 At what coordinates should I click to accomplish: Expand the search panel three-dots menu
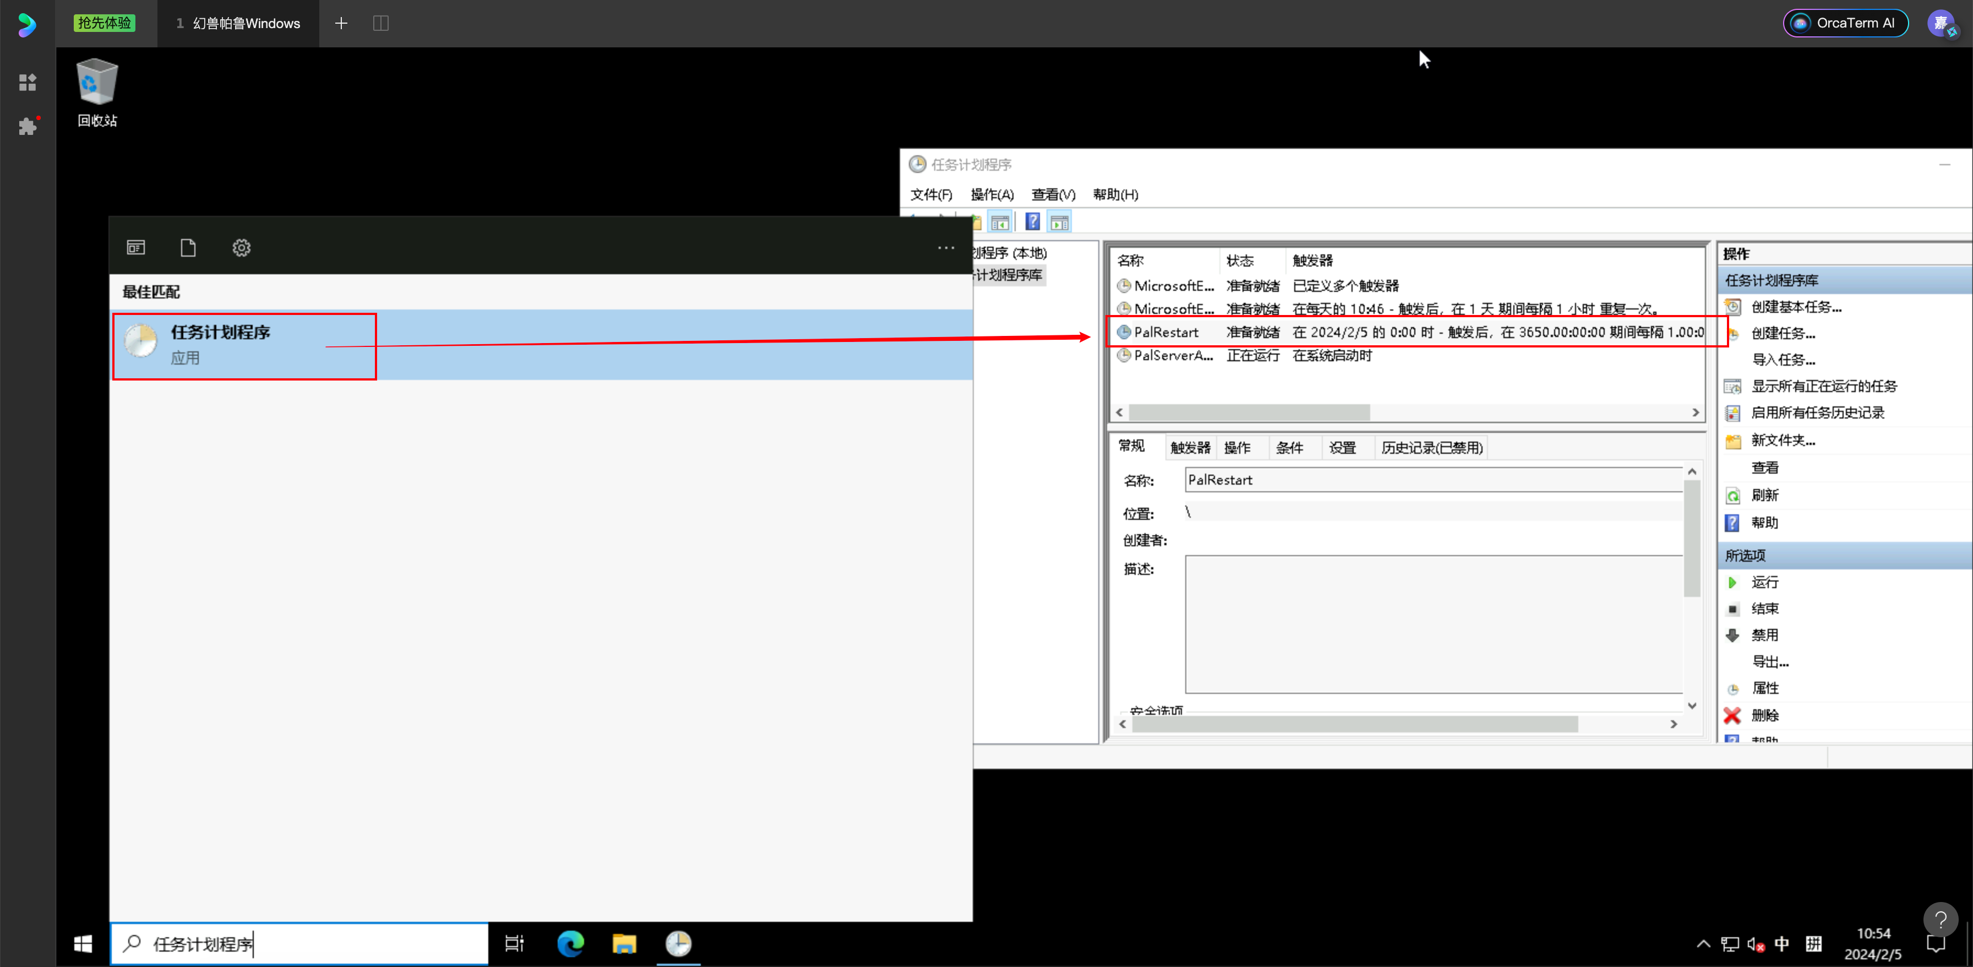click(x=946, y=247)
